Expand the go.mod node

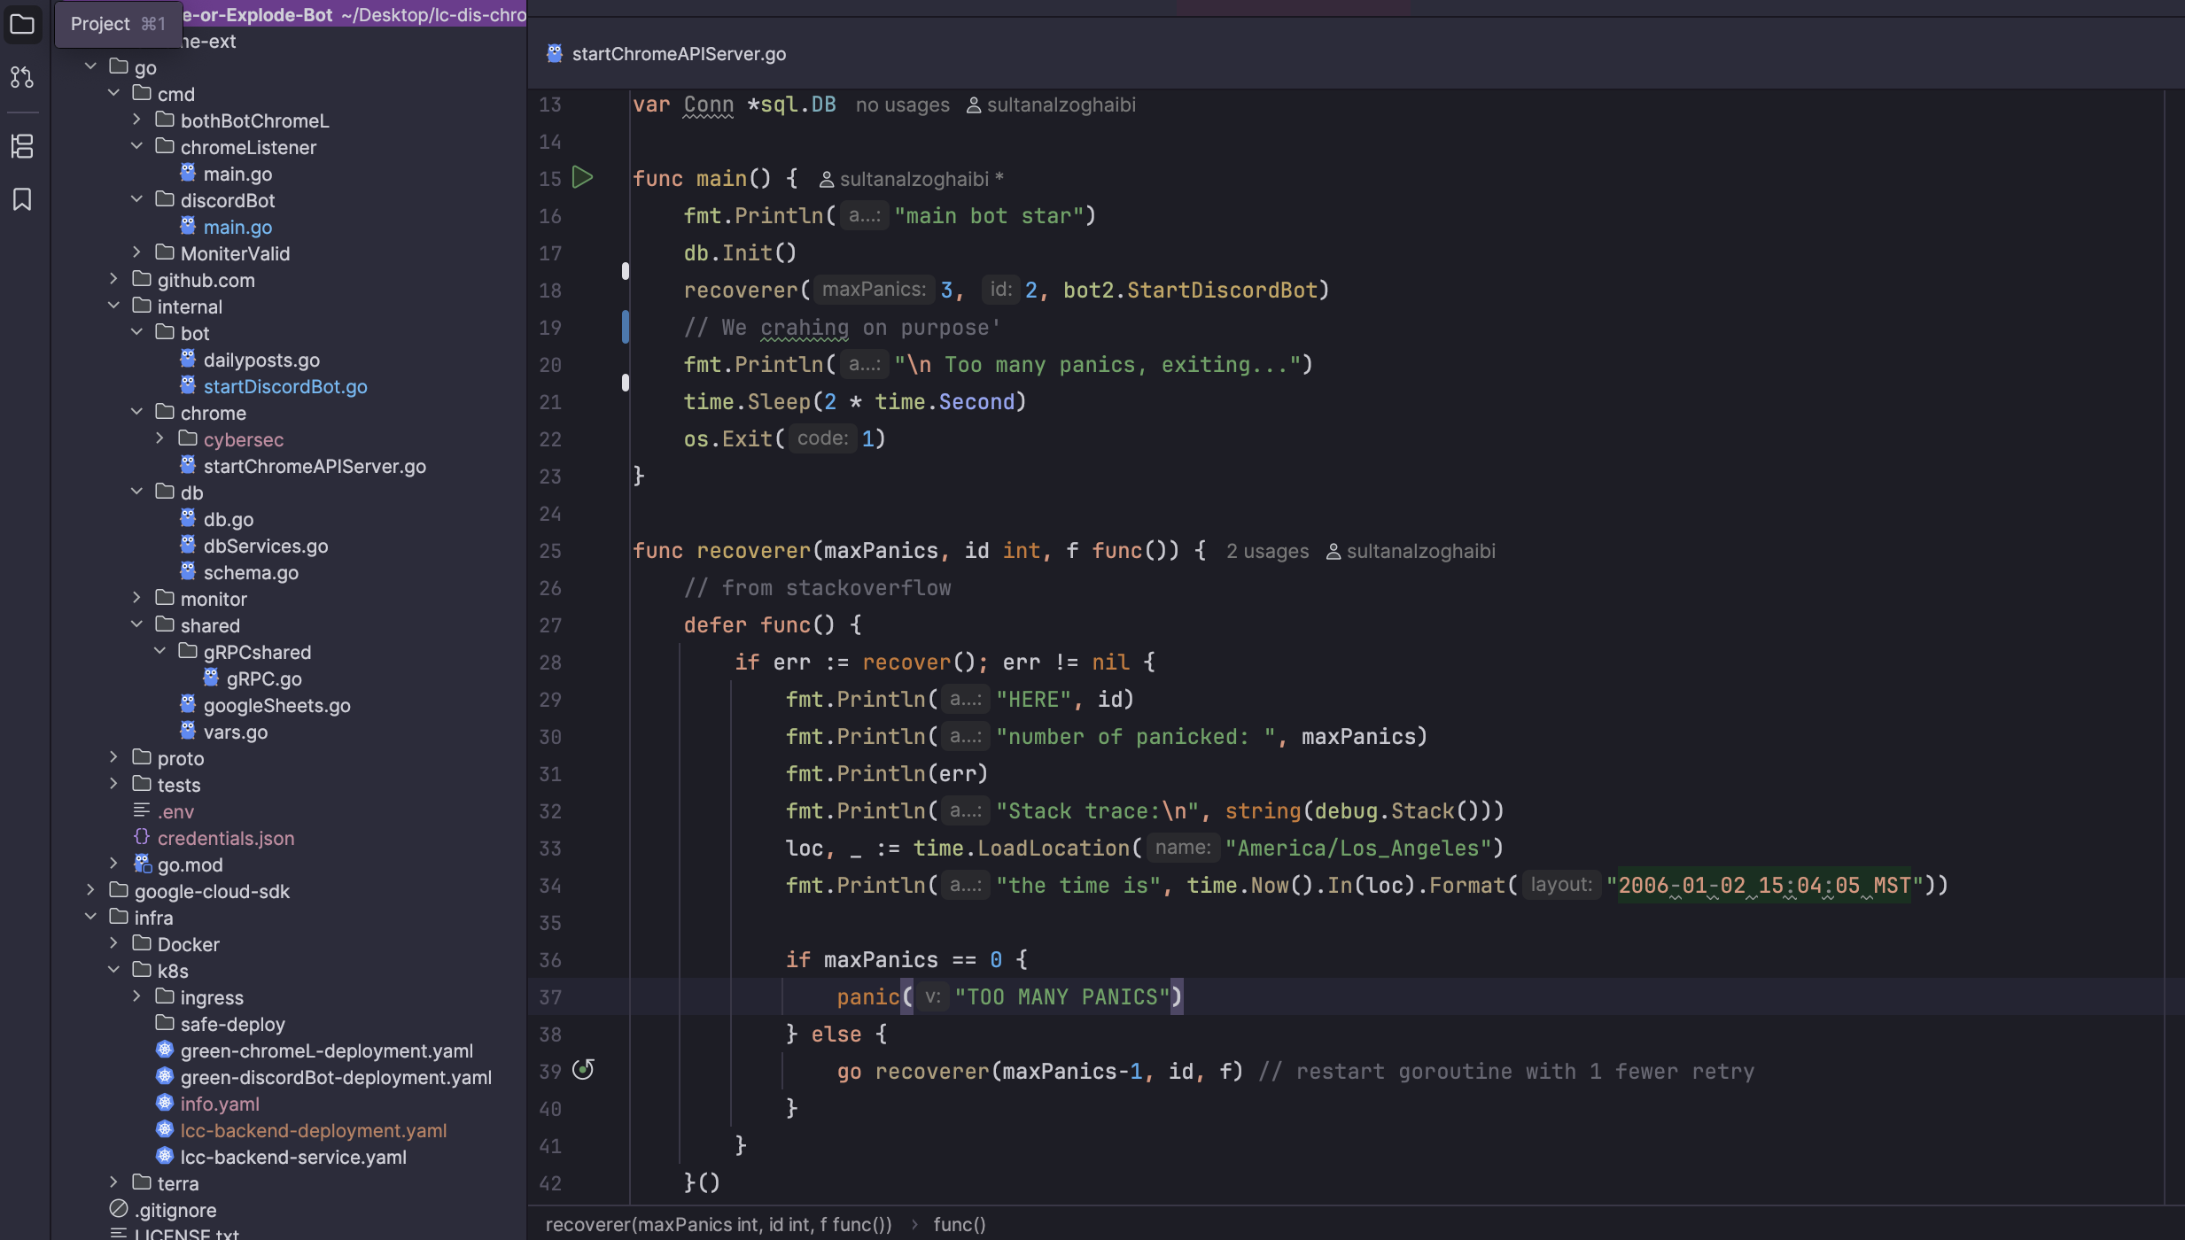(x=113, y=864)
